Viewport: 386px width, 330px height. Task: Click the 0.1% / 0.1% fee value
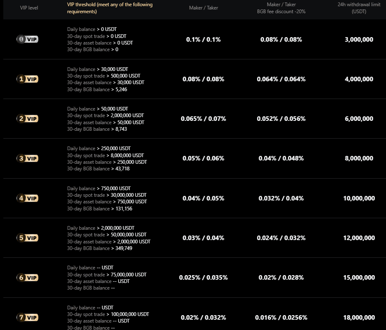(x=204, y=40)
